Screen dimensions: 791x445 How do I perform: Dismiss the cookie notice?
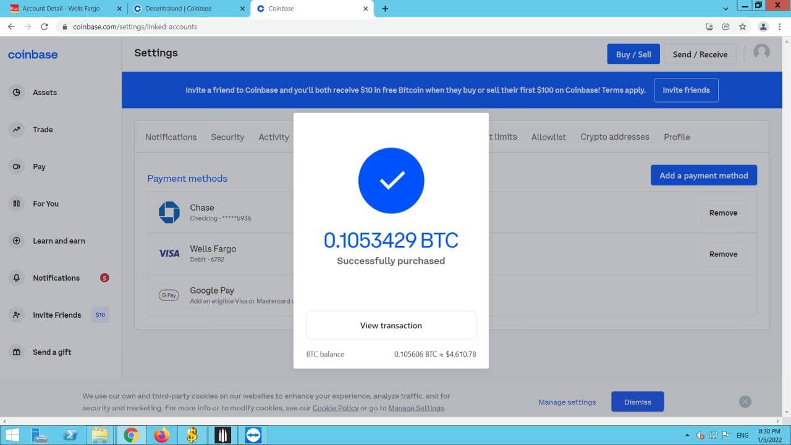click(638, 402)
